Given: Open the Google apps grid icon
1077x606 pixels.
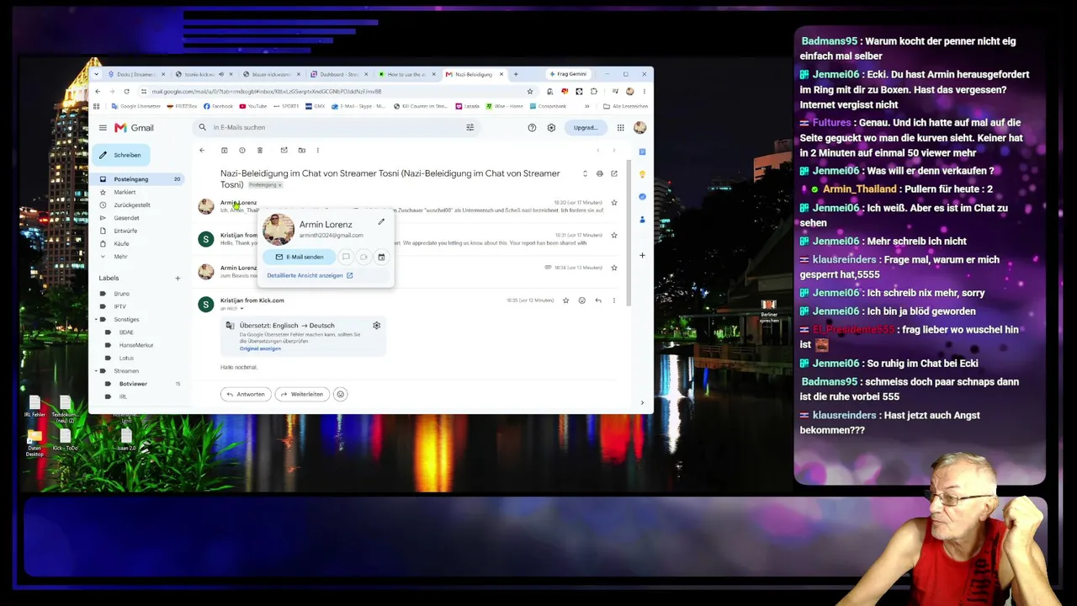Looking at the screenshot, I should click(621, 128).
